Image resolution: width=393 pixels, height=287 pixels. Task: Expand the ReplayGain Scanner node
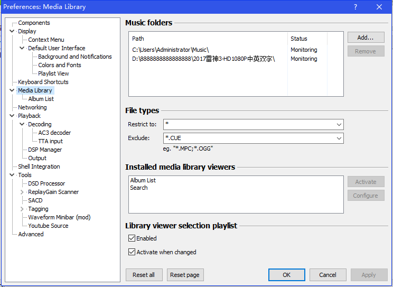tap(22, 192)
